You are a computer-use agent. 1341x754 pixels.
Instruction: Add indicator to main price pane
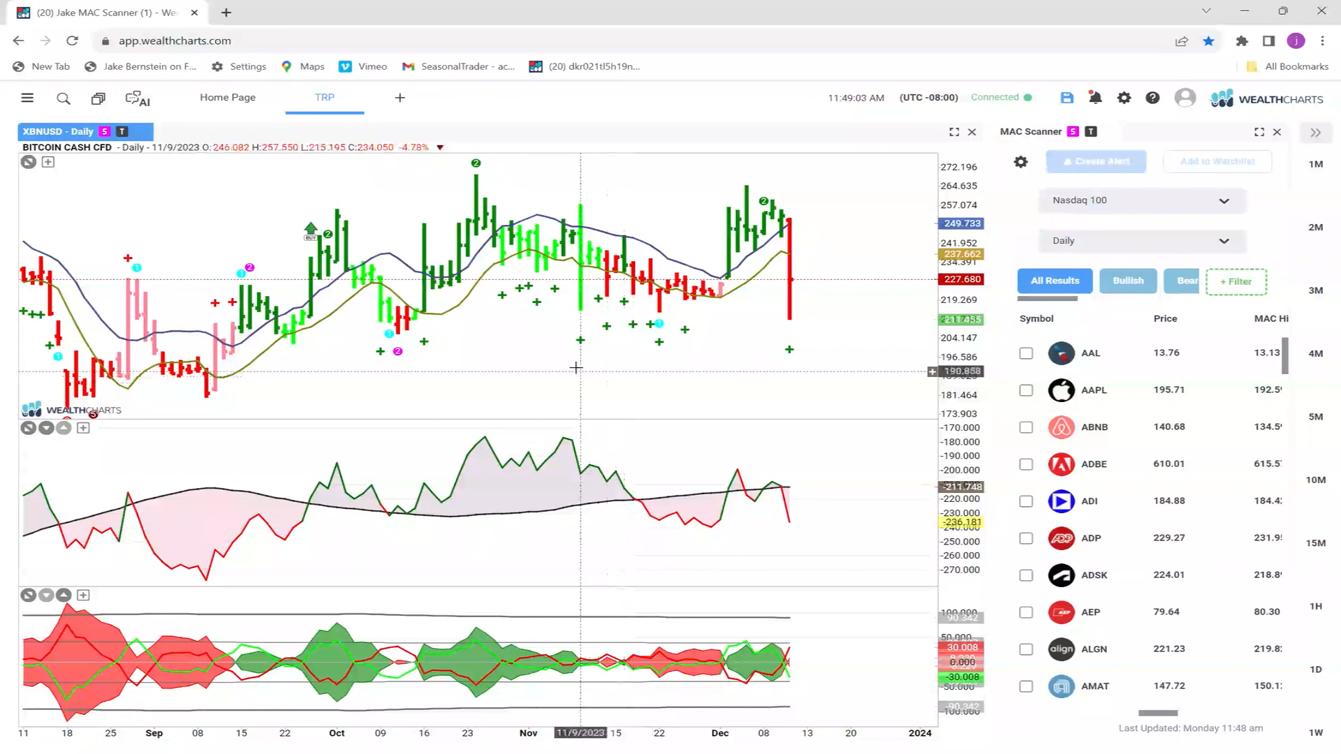tap(47, 162)
